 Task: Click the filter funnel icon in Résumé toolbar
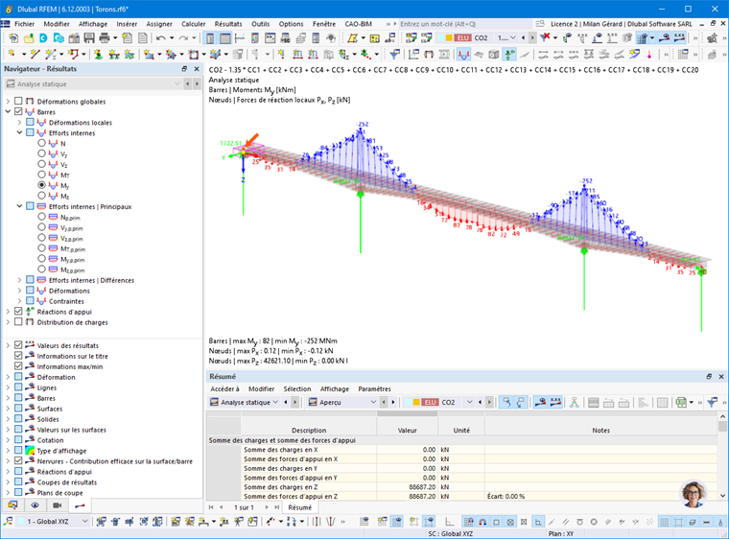click(x=713, y=402)
